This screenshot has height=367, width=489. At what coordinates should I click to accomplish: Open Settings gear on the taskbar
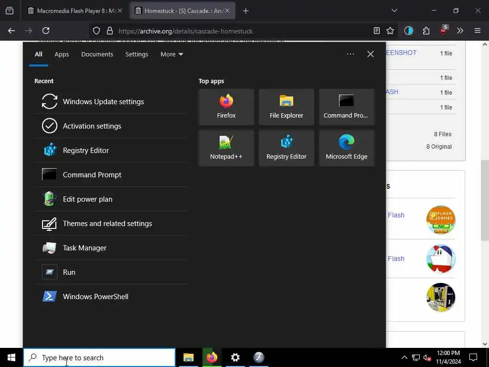235,357
